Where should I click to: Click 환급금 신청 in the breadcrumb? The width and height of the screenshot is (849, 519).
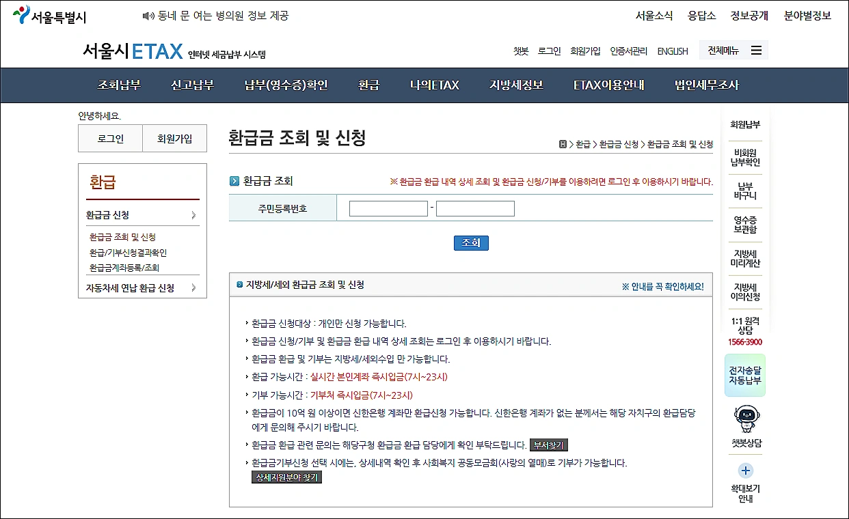coord(619,144)
